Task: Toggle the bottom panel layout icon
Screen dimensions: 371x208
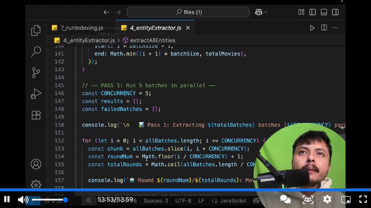Action: coord(324,12)
